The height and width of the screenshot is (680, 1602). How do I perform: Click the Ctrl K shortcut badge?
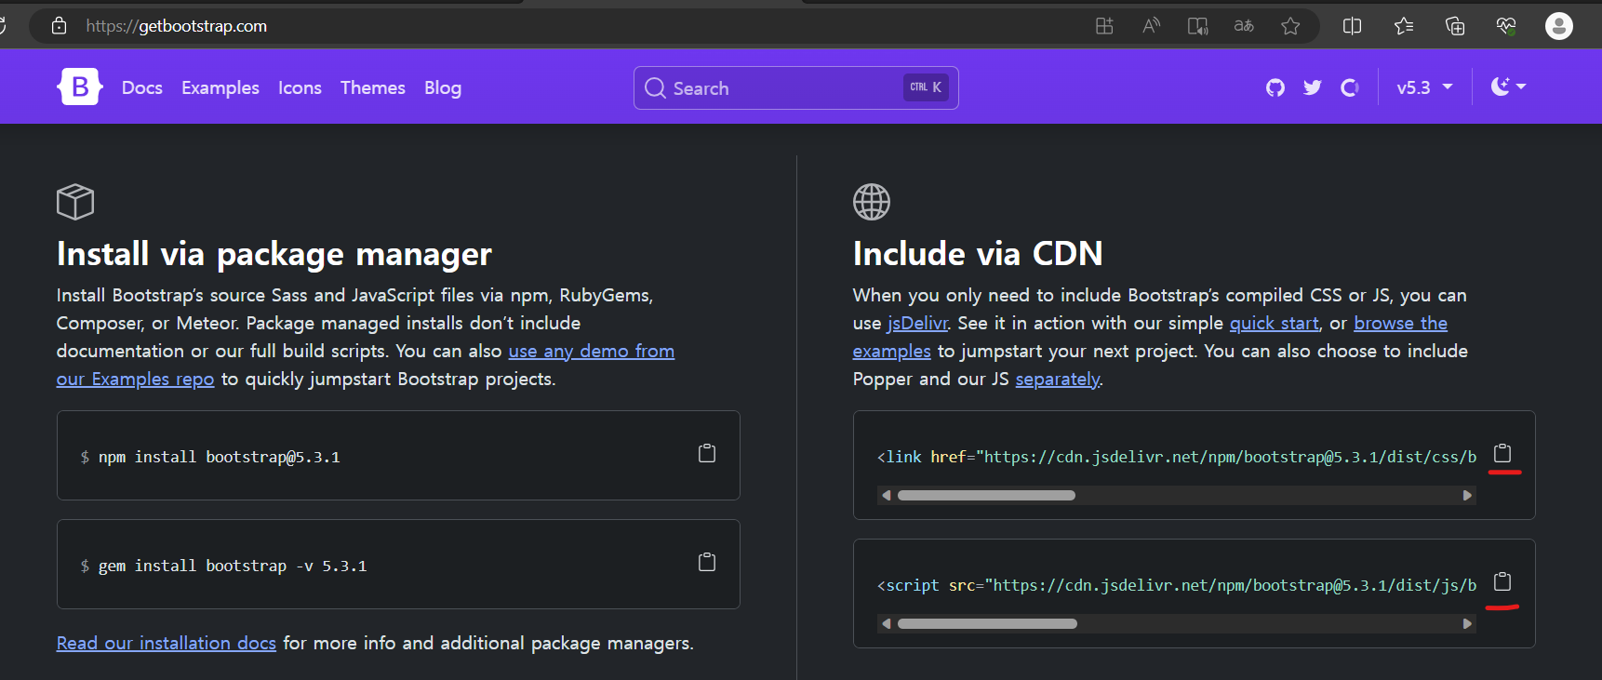pos(926,87)
